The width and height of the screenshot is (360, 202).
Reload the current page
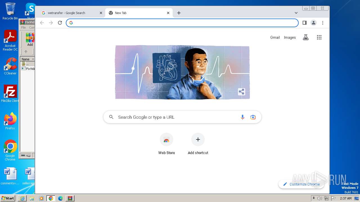pos(60,23)
